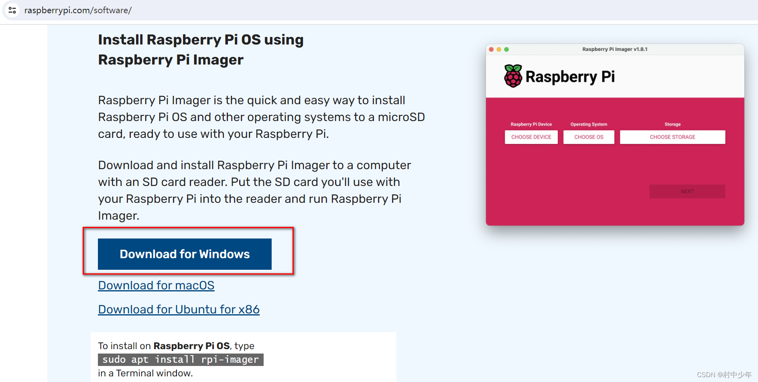The image size is (758, 382).
Task: Click the sudo apt install rpi-imager command text
Action: (181, 360)
